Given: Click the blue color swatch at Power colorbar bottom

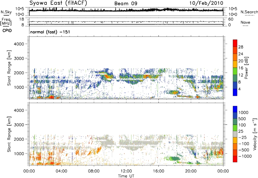Looking at the screenshot, I should (x=235, y=92).
